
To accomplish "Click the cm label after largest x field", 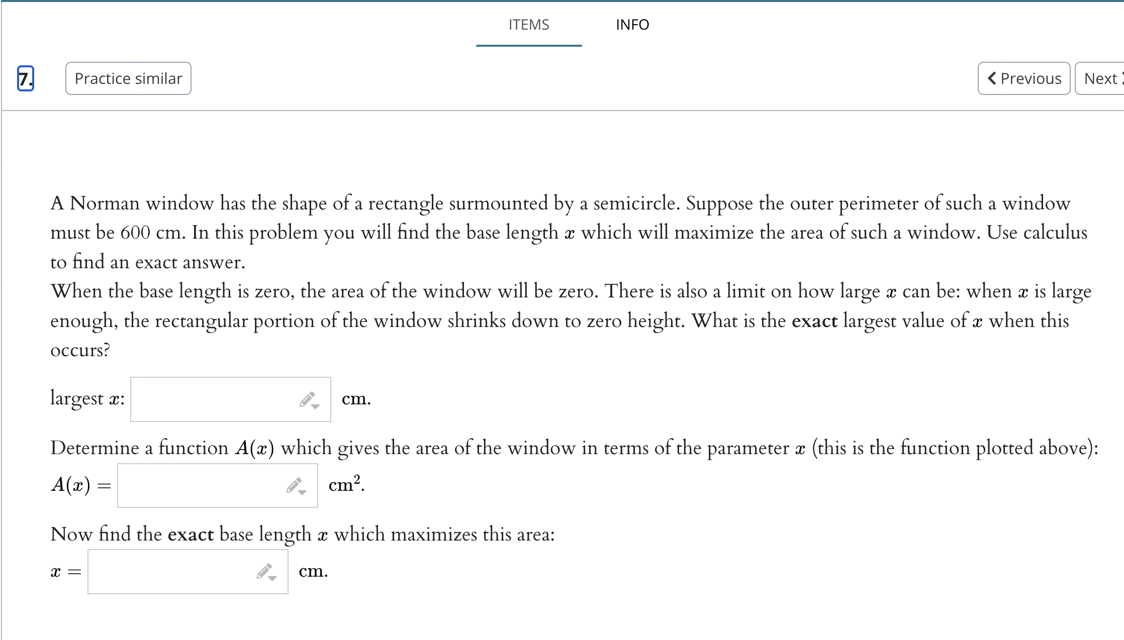I will click(356, 398).
